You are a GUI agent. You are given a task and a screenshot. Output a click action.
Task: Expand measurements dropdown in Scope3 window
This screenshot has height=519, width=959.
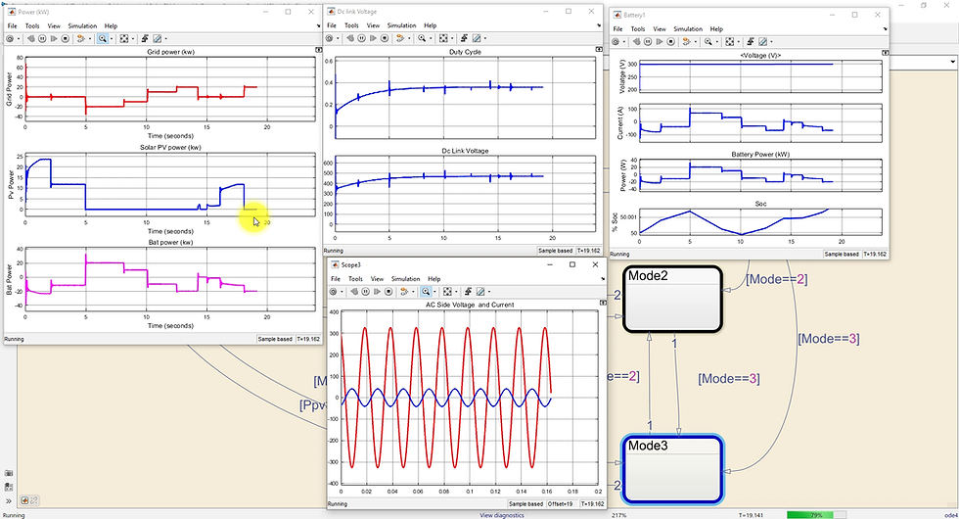(489, 292)
